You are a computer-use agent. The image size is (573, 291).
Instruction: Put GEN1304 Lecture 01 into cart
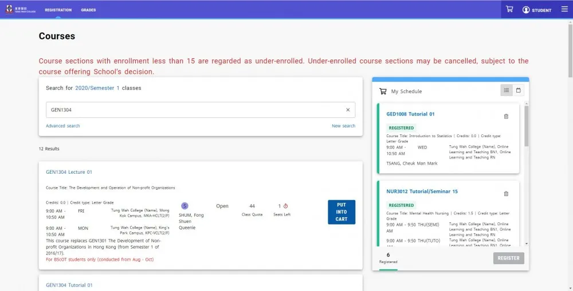(x=342, y=212)
